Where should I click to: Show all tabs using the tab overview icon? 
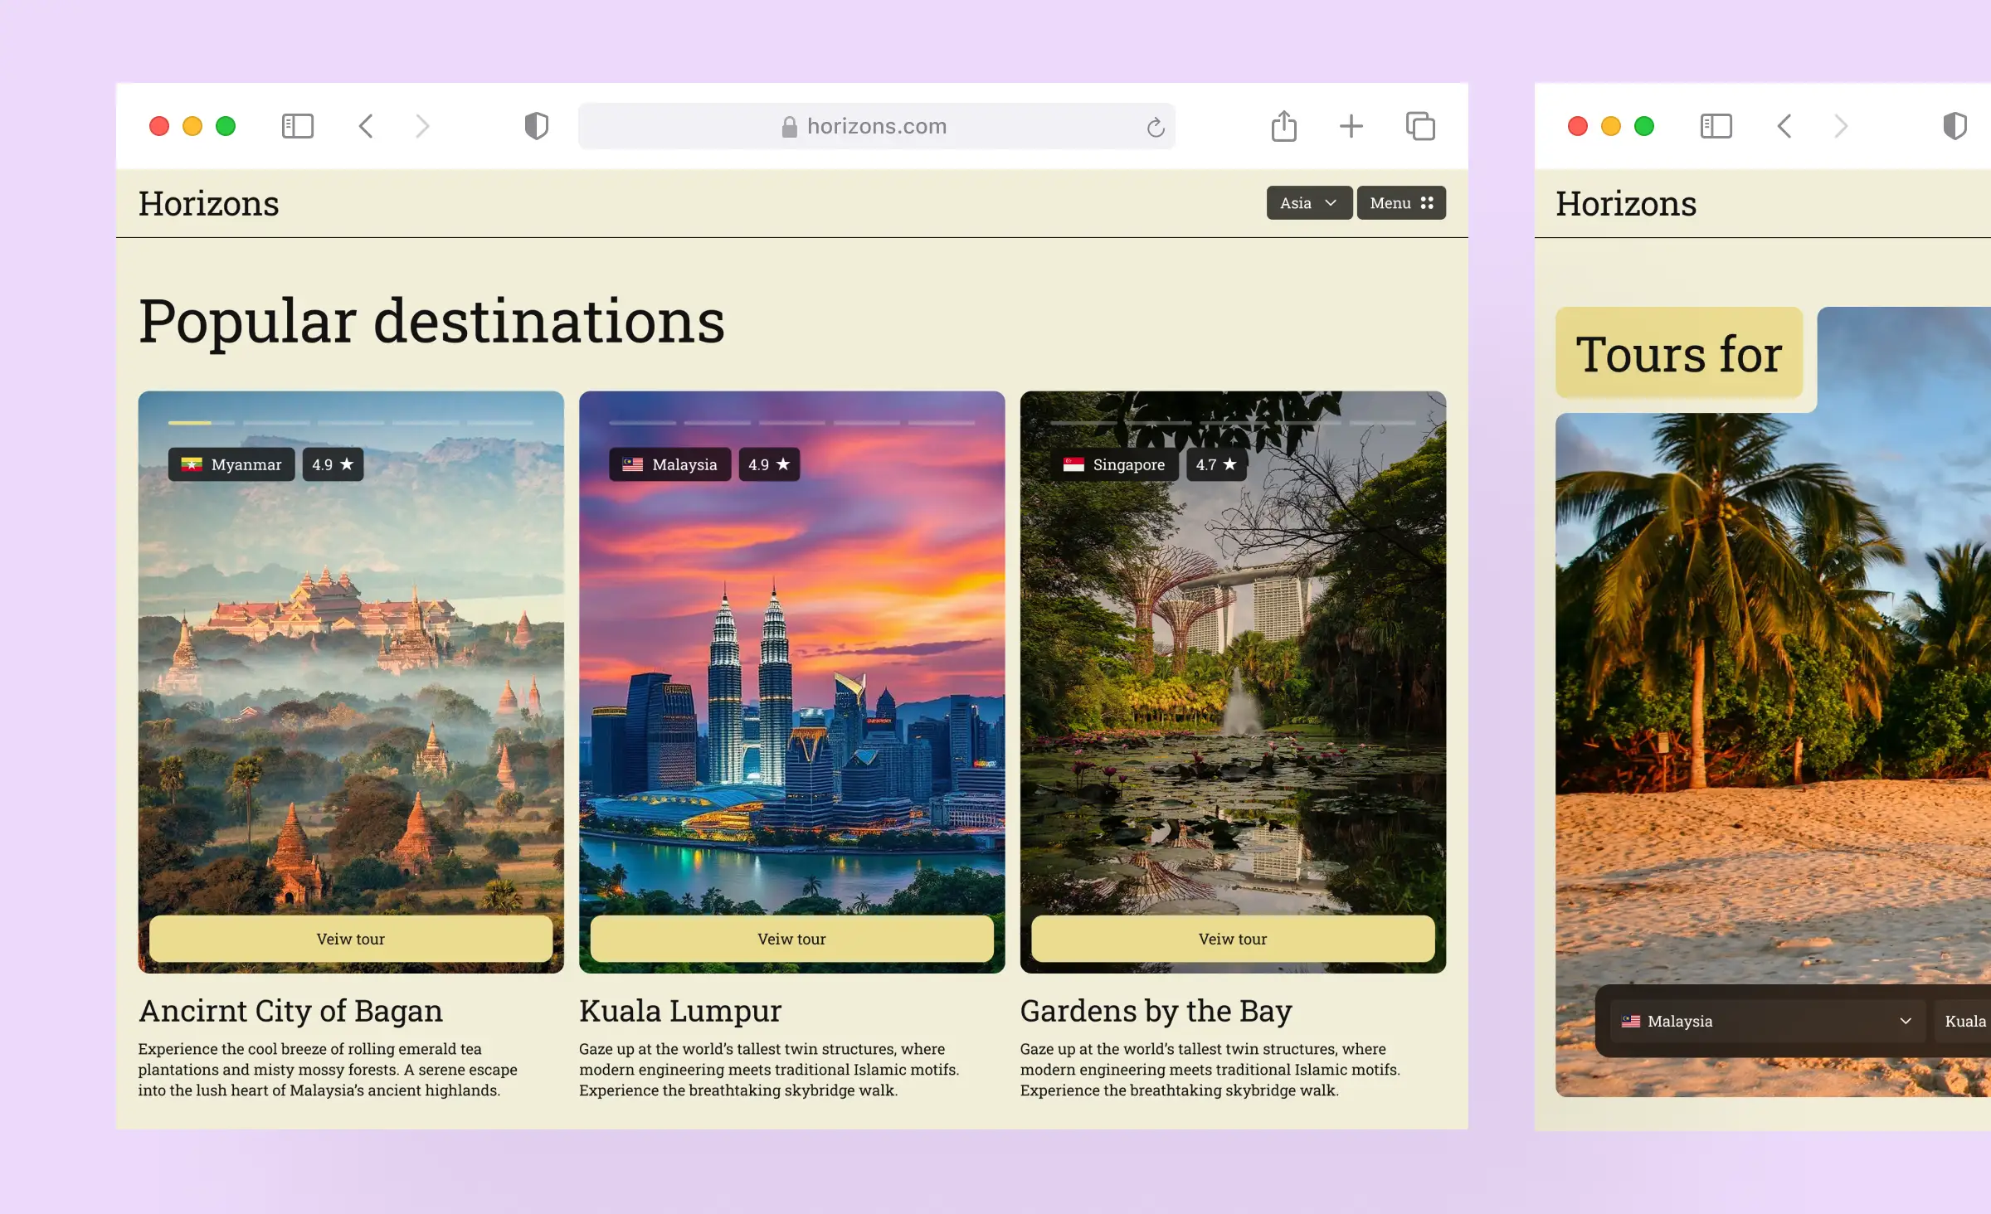pyautogui.click(x=1419, y=126)
